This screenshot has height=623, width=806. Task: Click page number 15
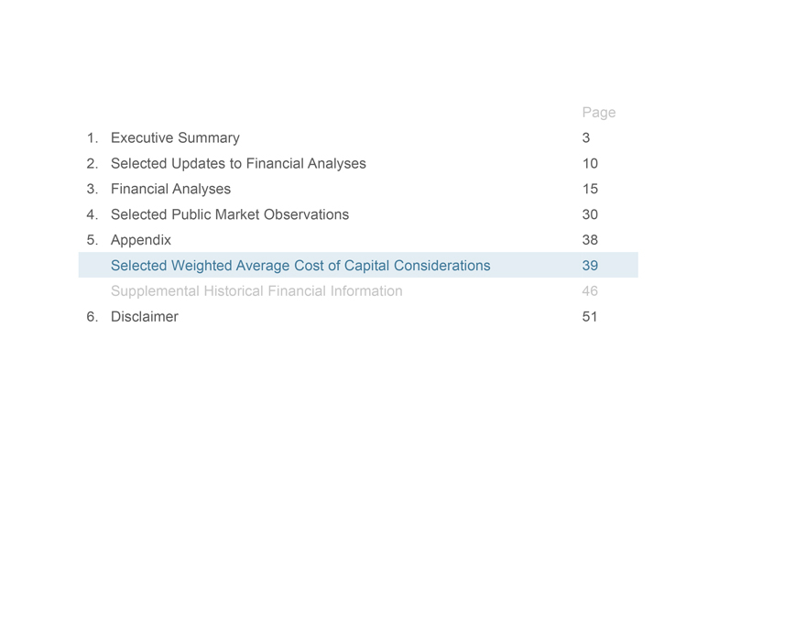[x=590, y=190]
